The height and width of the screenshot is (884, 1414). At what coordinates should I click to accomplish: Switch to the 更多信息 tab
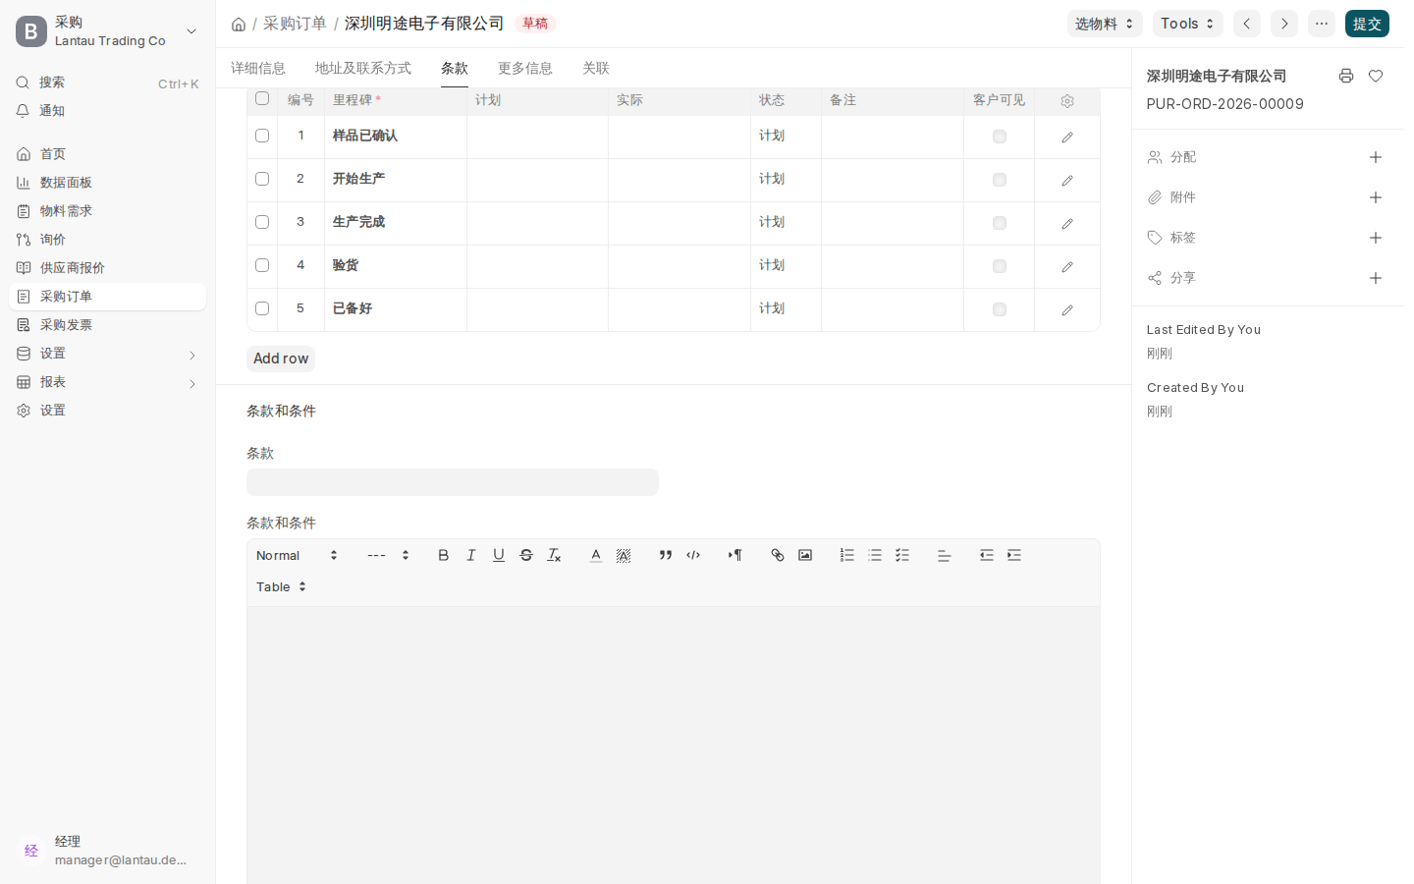point(525,68)
